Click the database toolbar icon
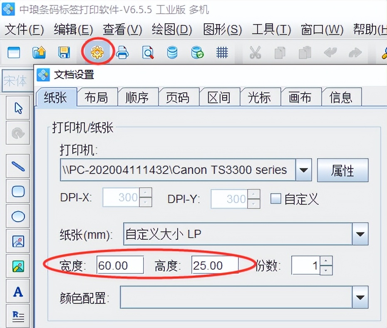 pyautogui.click(x=172, y=52)
